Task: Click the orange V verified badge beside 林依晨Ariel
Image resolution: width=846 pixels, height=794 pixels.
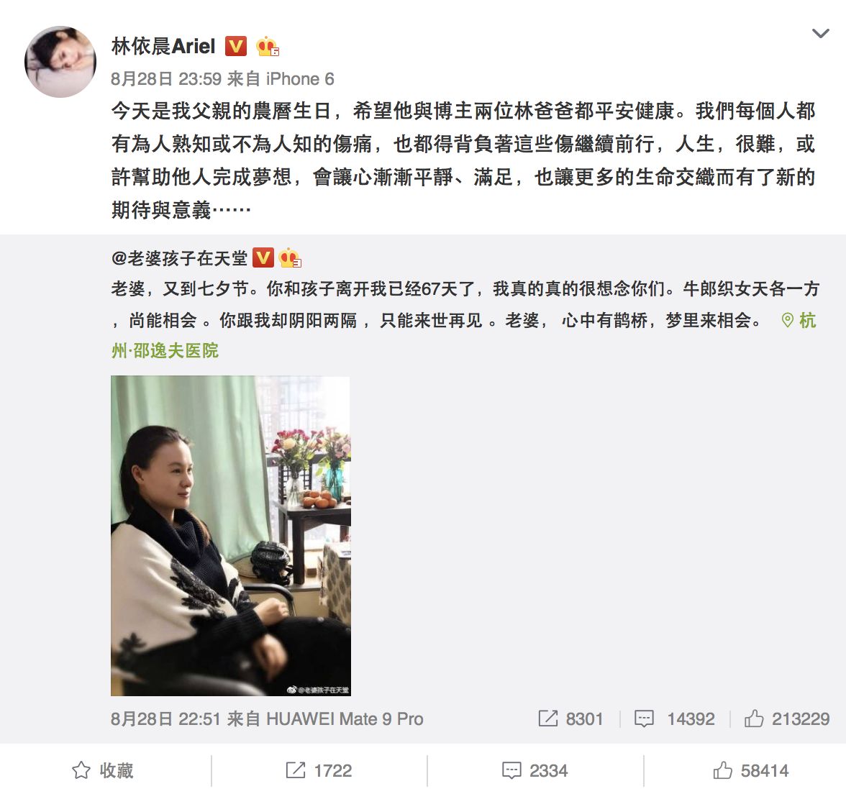Action: click(x=236, y=46)
